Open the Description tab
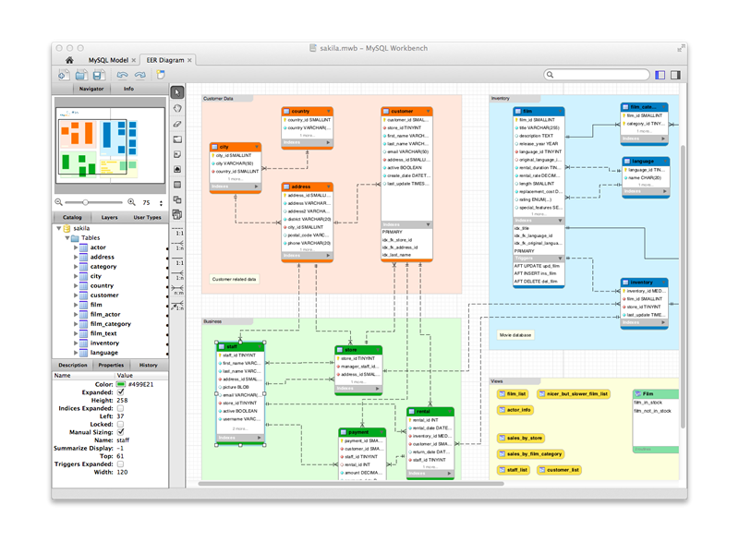Viewport: 739px width, 554px height. click(x=73, y=365)
